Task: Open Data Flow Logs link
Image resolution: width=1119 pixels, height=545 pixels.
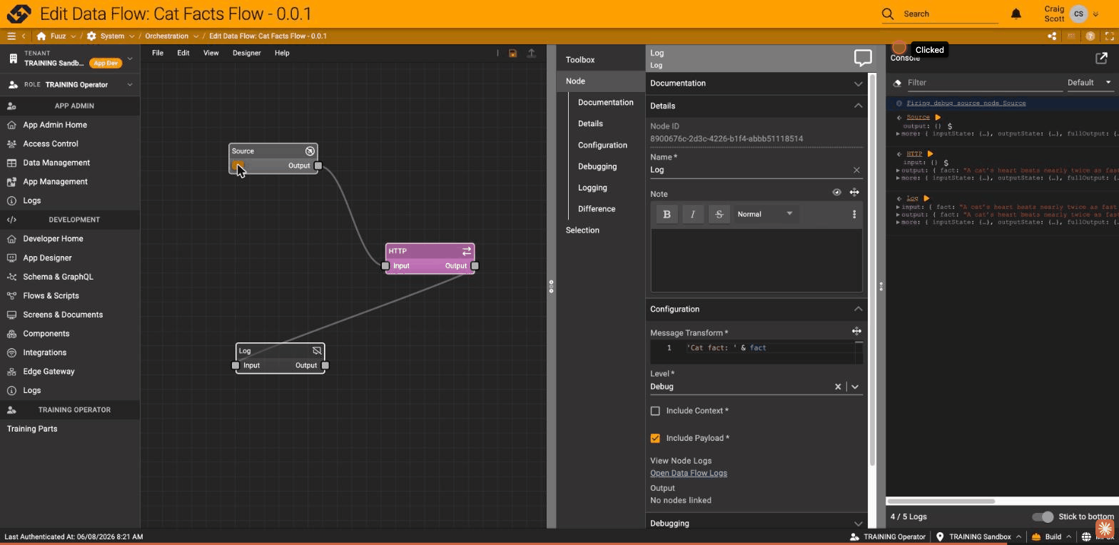Action: tap(689, 474)
